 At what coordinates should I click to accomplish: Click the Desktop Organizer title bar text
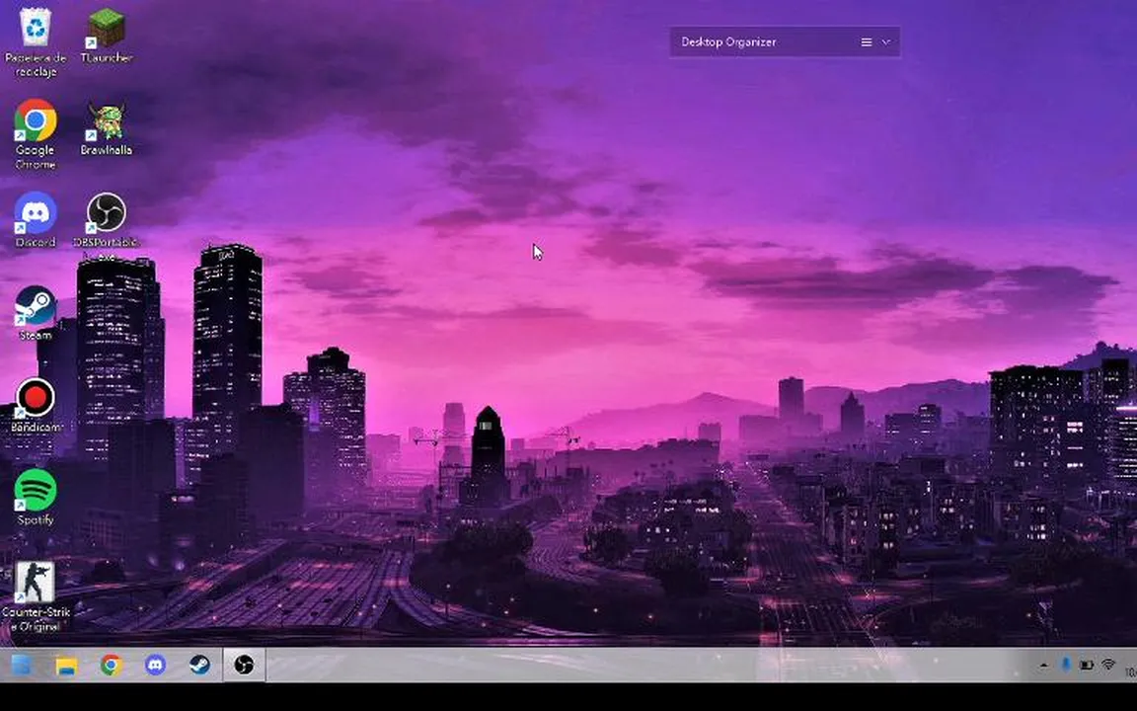[728, 42]
